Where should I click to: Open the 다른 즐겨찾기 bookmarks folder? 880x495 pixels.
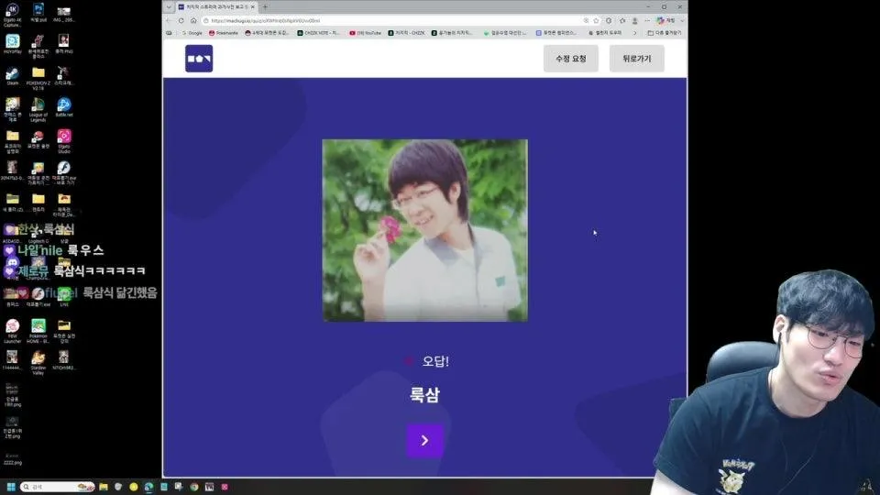point(665,33)
